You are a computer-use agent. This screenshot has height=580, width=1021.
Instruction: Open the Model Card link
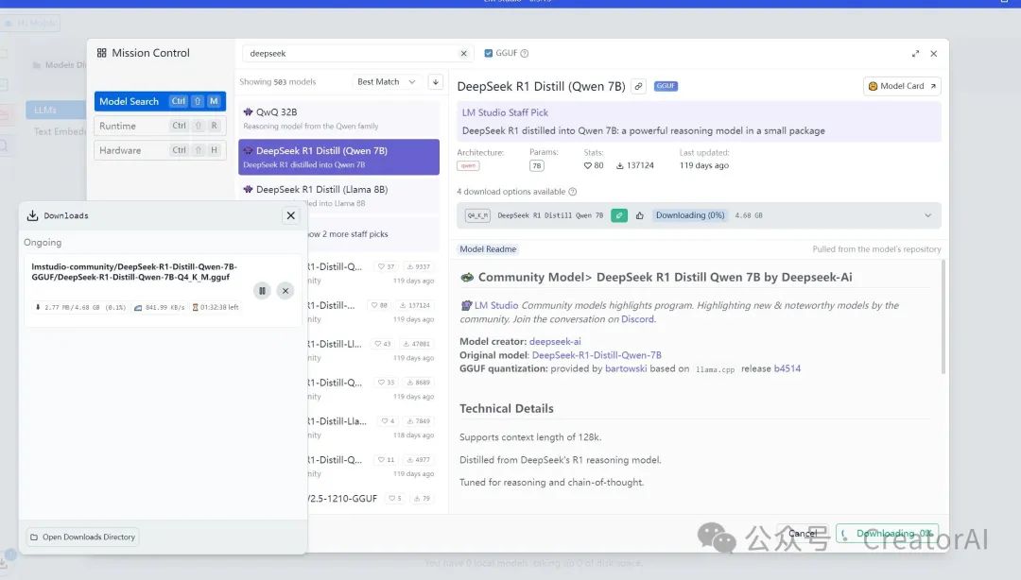click(902, 86)
